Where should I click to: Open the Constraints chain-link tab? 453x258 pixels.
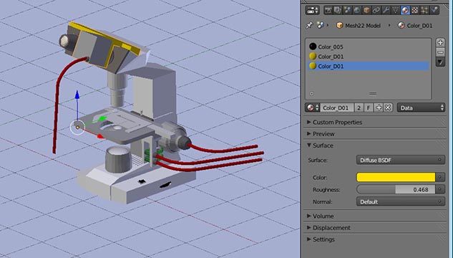[x=376, y=11]
